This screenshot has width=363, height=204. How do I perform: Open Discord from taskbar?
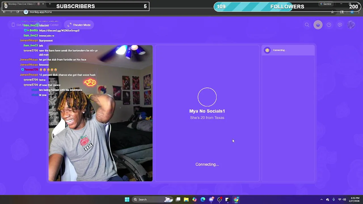pos(211,199)
